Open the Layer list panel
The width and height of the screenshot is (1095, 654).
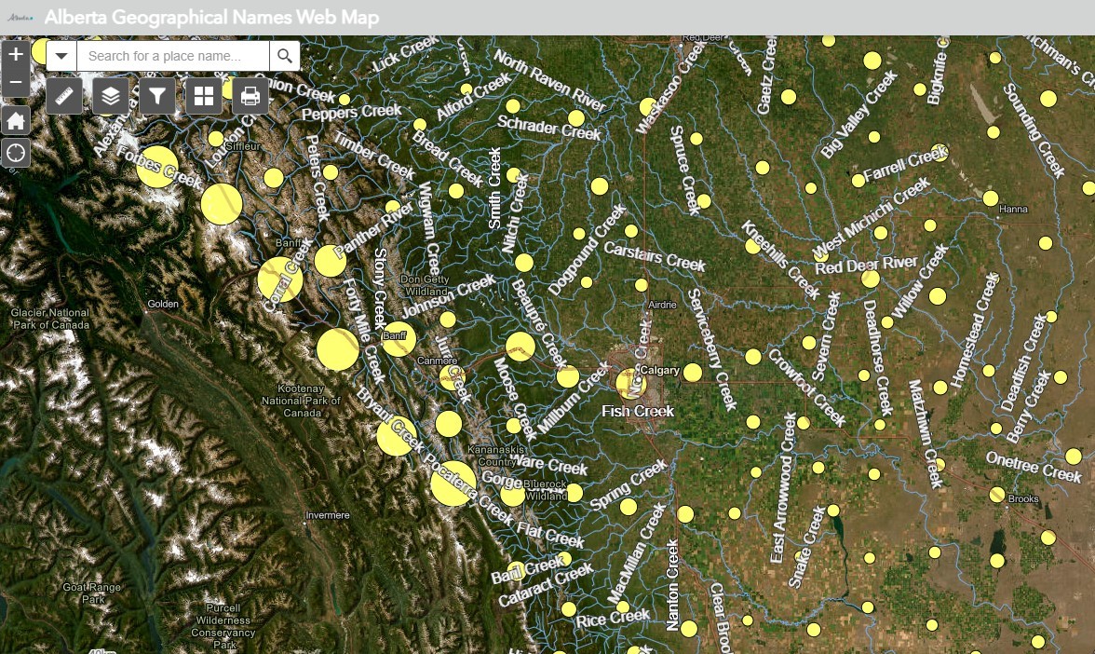coord(111,96)
